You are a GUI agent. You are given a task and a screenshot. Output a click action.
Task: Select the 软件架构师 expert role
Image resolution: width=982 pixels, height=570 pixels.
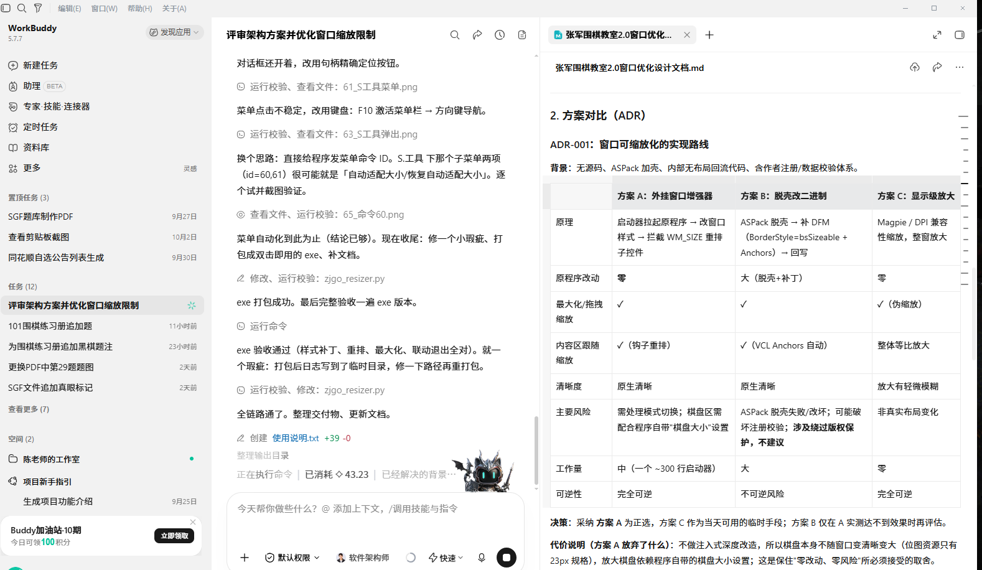[x=363, y=558]
